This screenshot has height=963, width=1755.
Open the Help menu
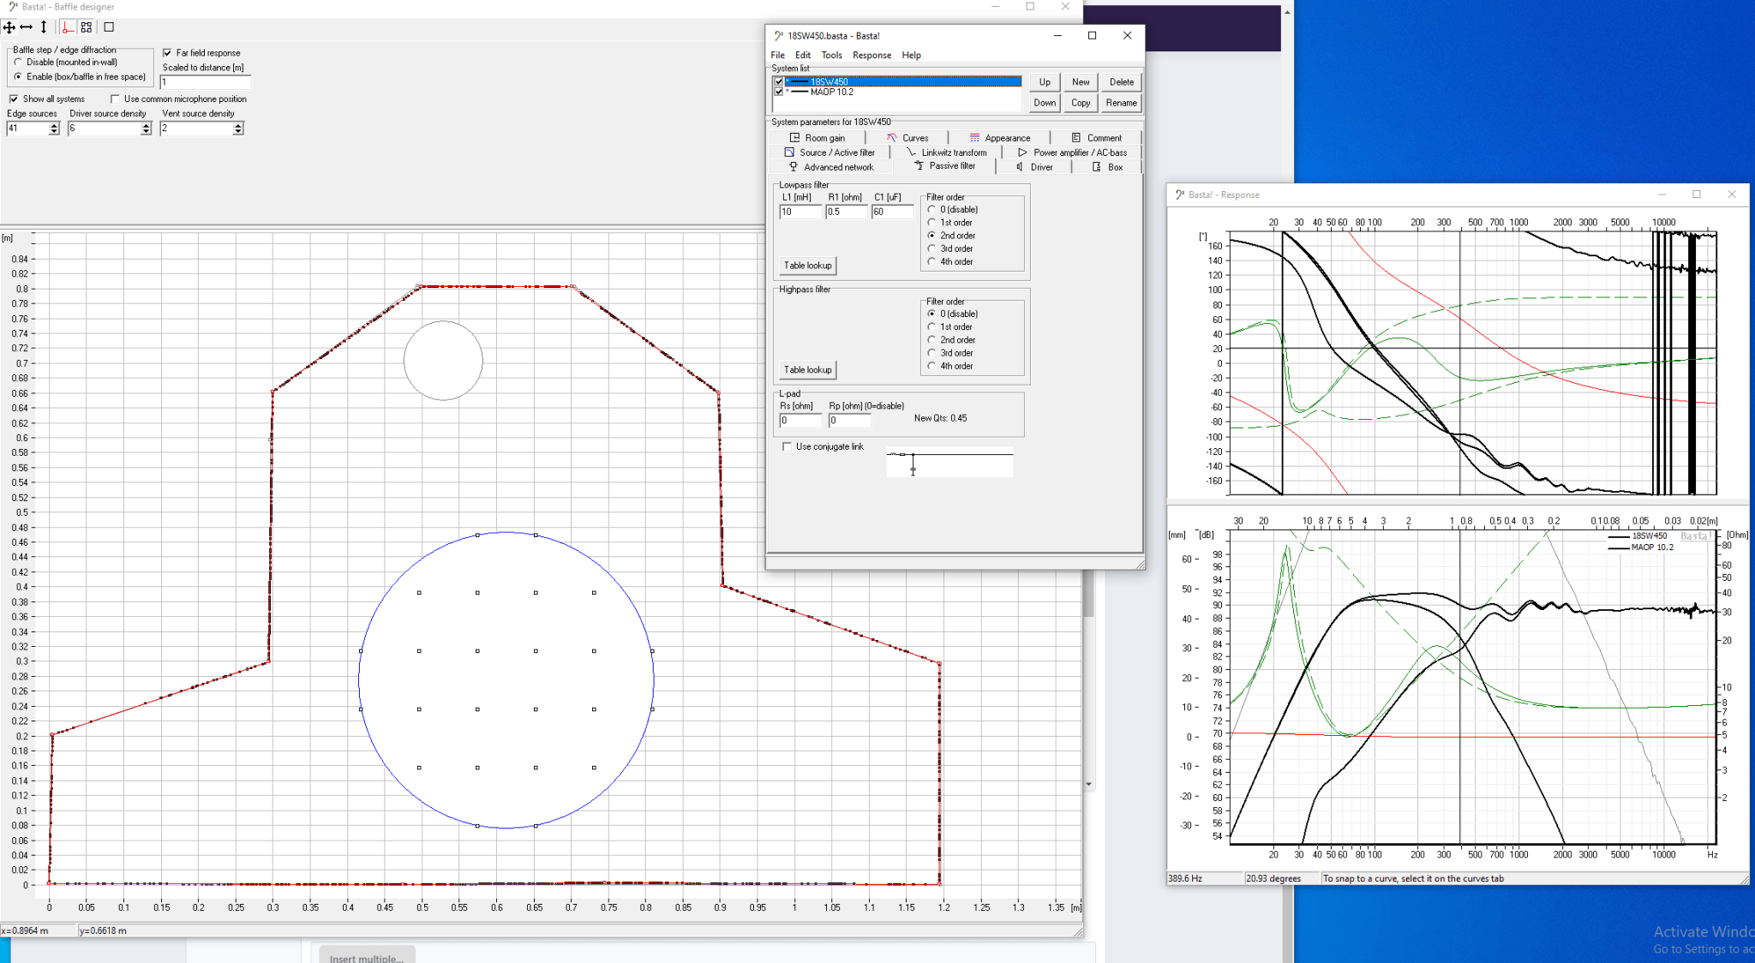click(912, 56)
